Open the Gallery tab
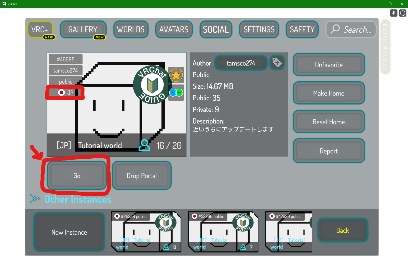 coord(83,30)
